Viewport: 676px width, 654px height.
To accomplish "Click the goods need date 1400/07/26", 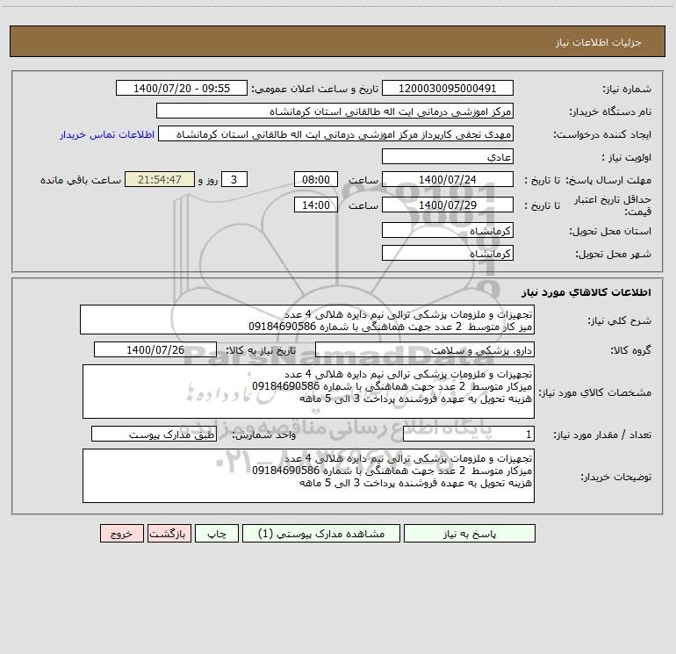I will 155,349.
